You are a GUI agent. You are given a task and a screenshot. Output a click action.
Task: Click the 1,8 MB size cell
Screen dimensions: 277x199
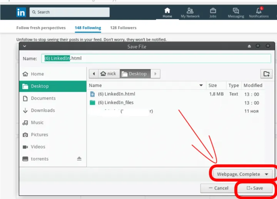[x=216, y=94]
